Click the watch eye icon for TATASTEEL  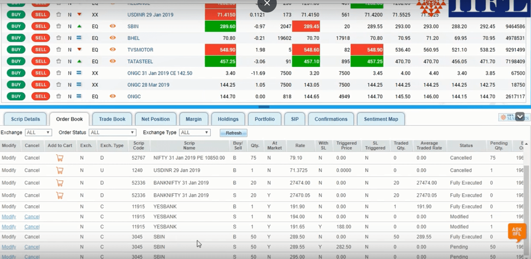pos(113,61)
